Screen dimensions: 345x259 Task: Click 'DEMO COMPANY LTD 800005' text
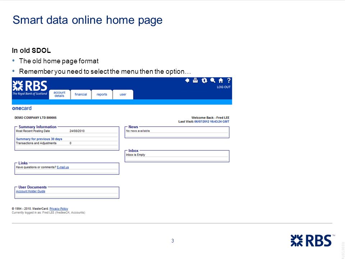(x=36, y=118)
